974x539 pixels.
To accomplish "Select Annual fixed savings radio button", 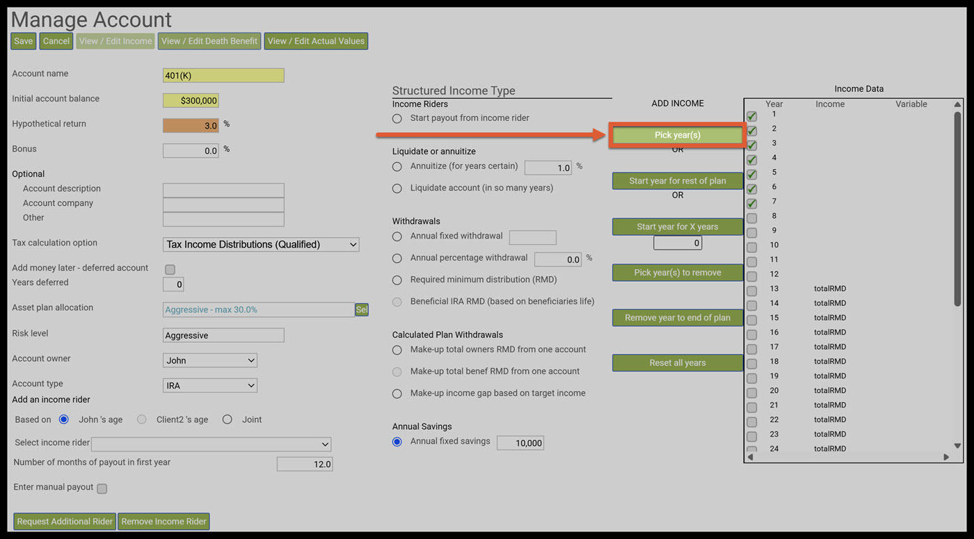I will point(397,442).
